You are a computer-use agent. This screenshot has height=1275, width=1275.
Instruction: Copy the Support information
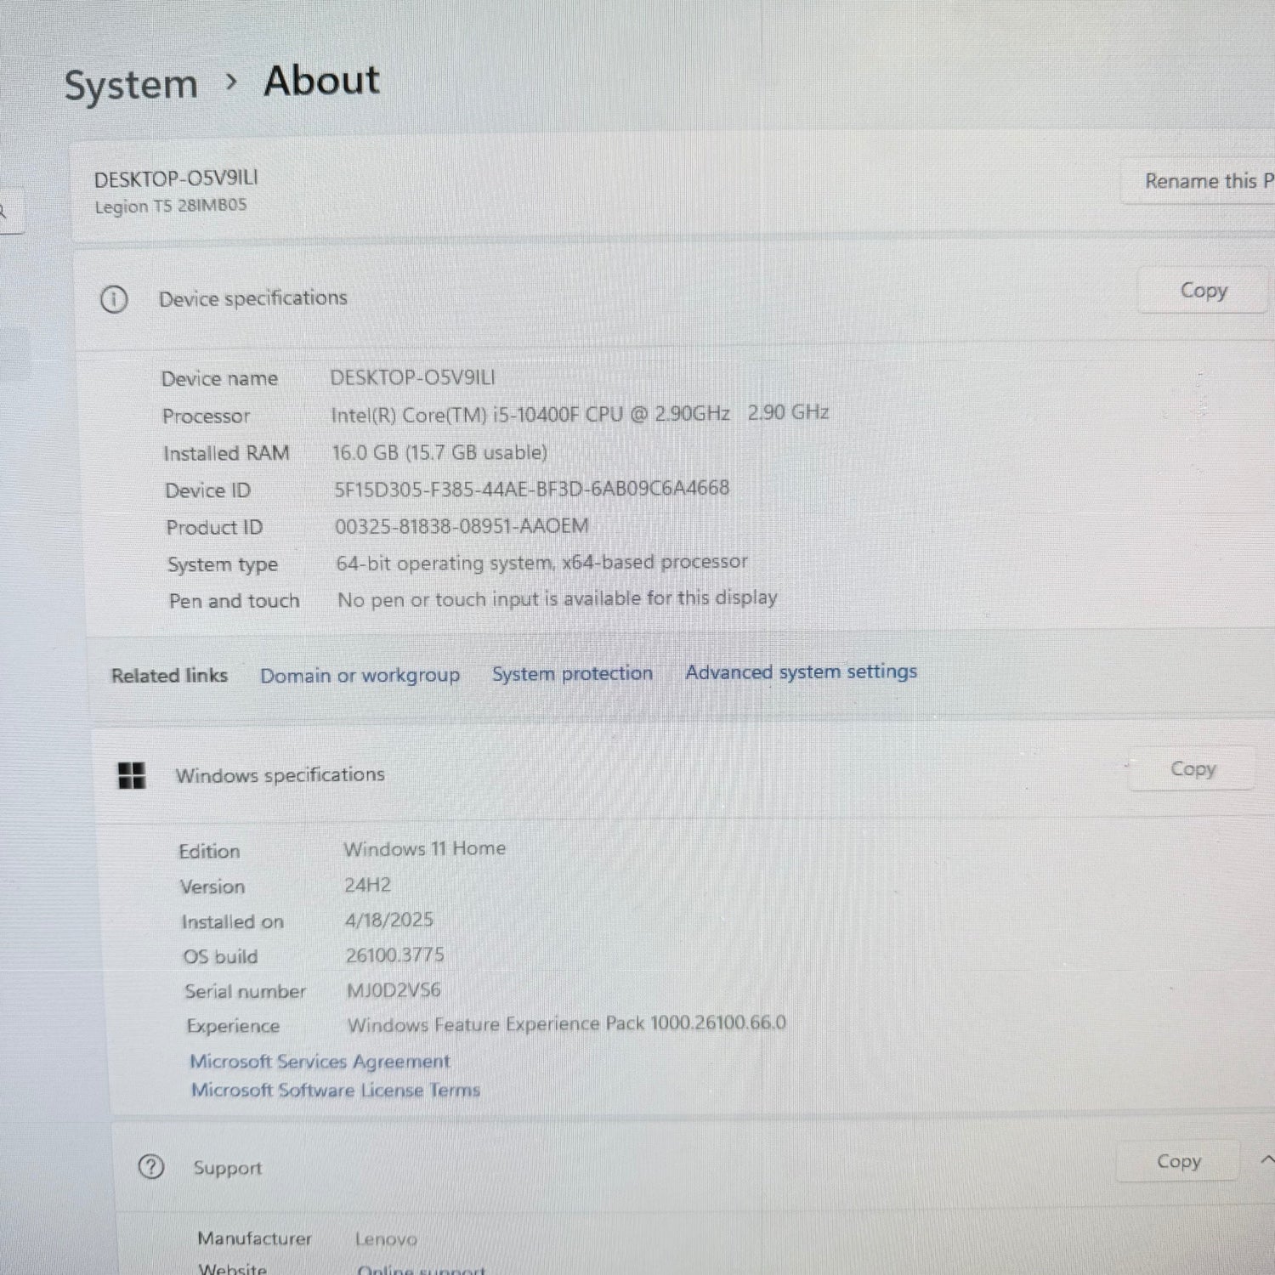tap(1178, 1161)
